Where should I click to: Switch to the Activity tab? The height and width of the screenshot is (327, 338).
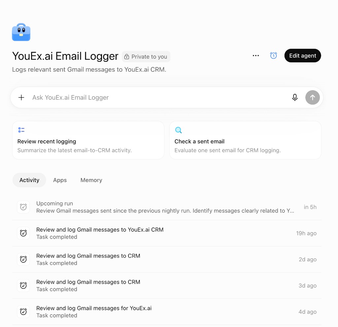[29, 180]
